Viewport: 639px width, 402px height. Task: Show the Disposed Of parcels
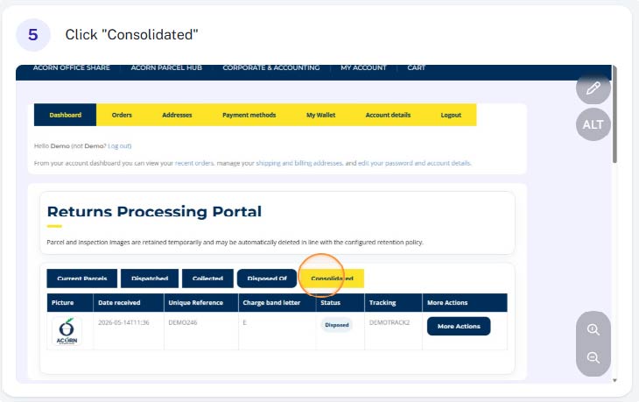[x=267, y=279]
